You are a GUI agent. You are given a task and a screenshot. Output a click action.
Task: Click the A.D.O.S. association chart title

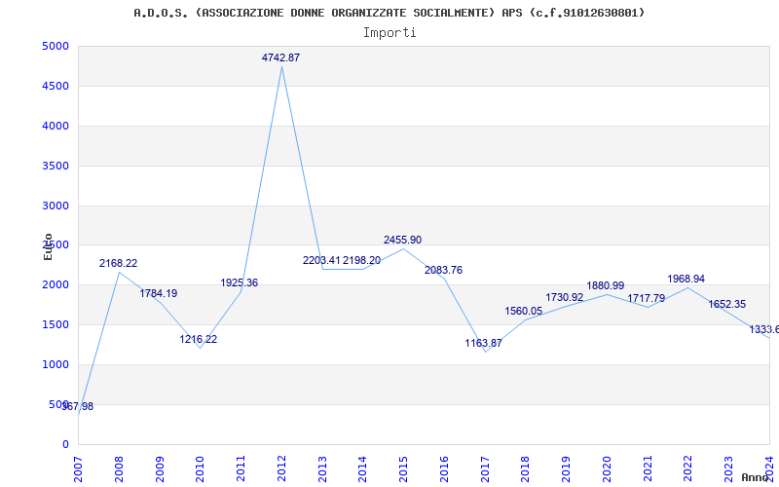389,13
